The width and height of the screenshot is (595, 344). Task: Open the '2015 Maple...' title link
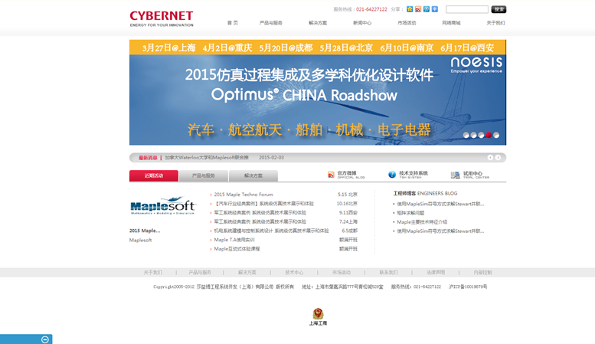tap(145, 231)
